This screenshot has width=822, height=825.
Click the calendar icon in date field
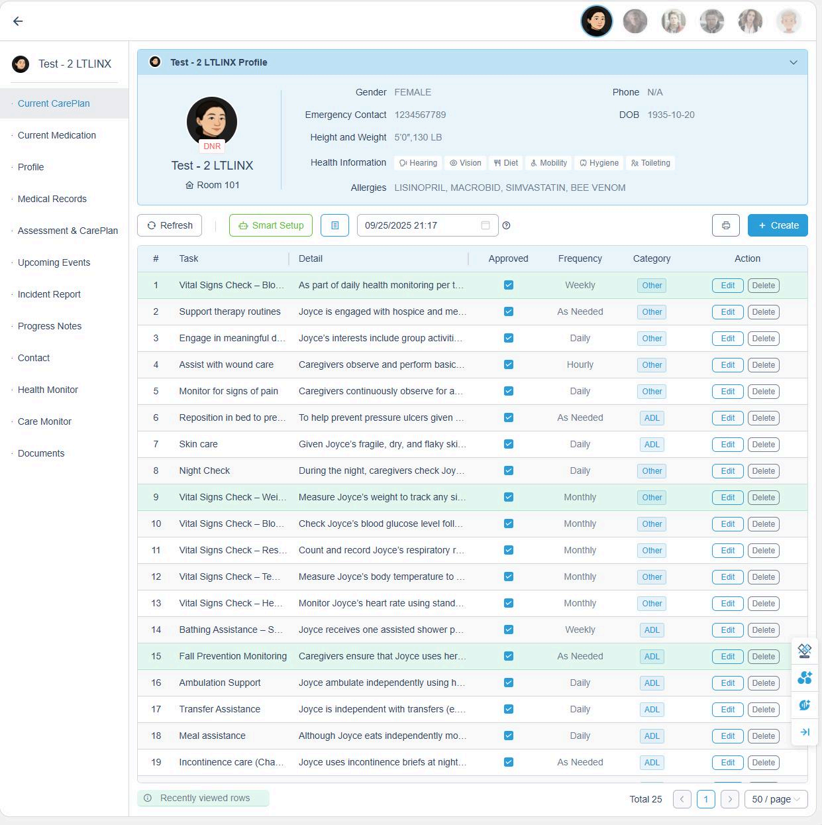[486, 225]
